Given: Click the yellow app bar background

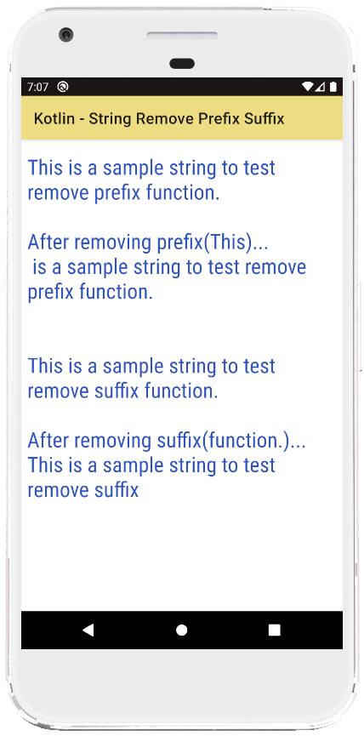Looking at the screenshot, I should click(x=182, y=117).
